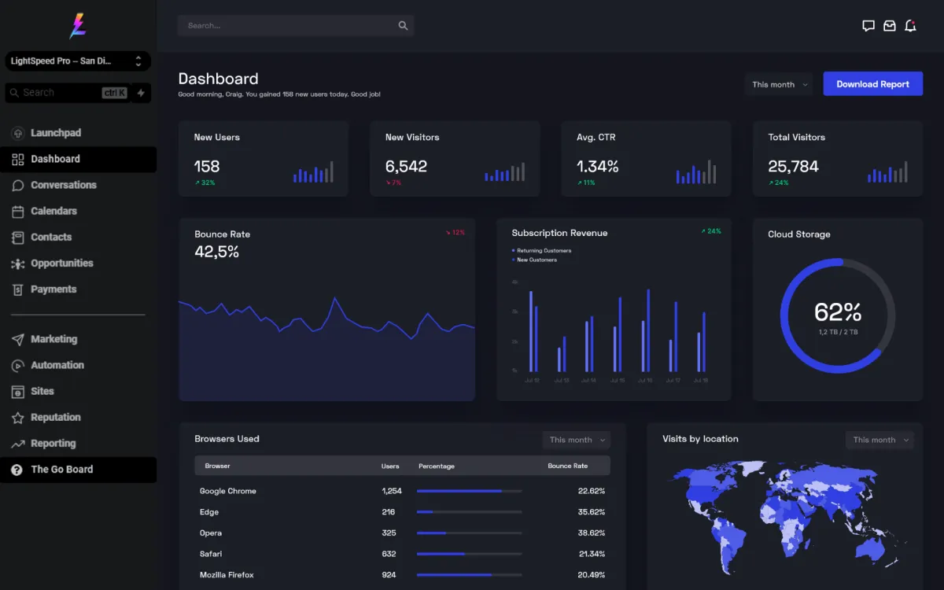Click the LightSpeed logo at top left

tap(78, 26)
